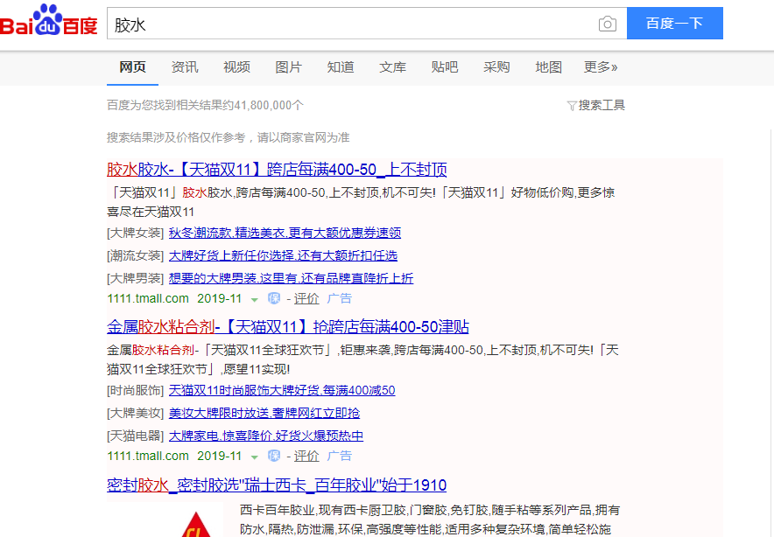Click the Baidu logo
The height and width of the screenshot is (537, 774).
[x=48, y=21]
